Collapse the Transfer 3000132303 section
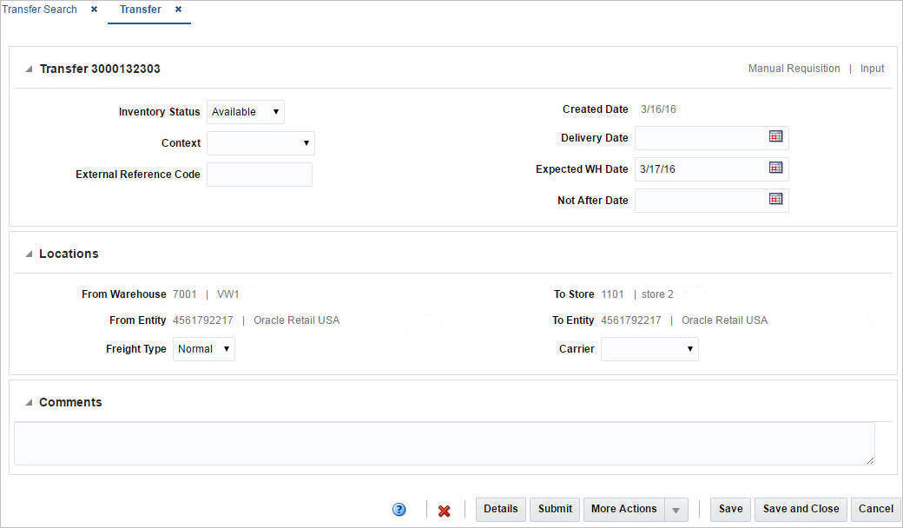Viewport: 903px width, 528px height. [x=27, y=68]
